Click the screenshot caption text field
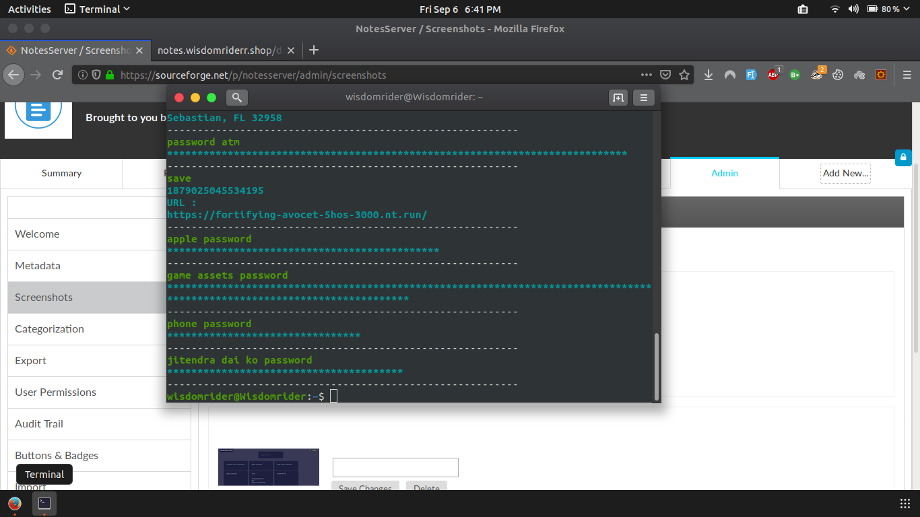Image resolution: width=920 pixels, height=517 pixels. click(x=395, y=467)
